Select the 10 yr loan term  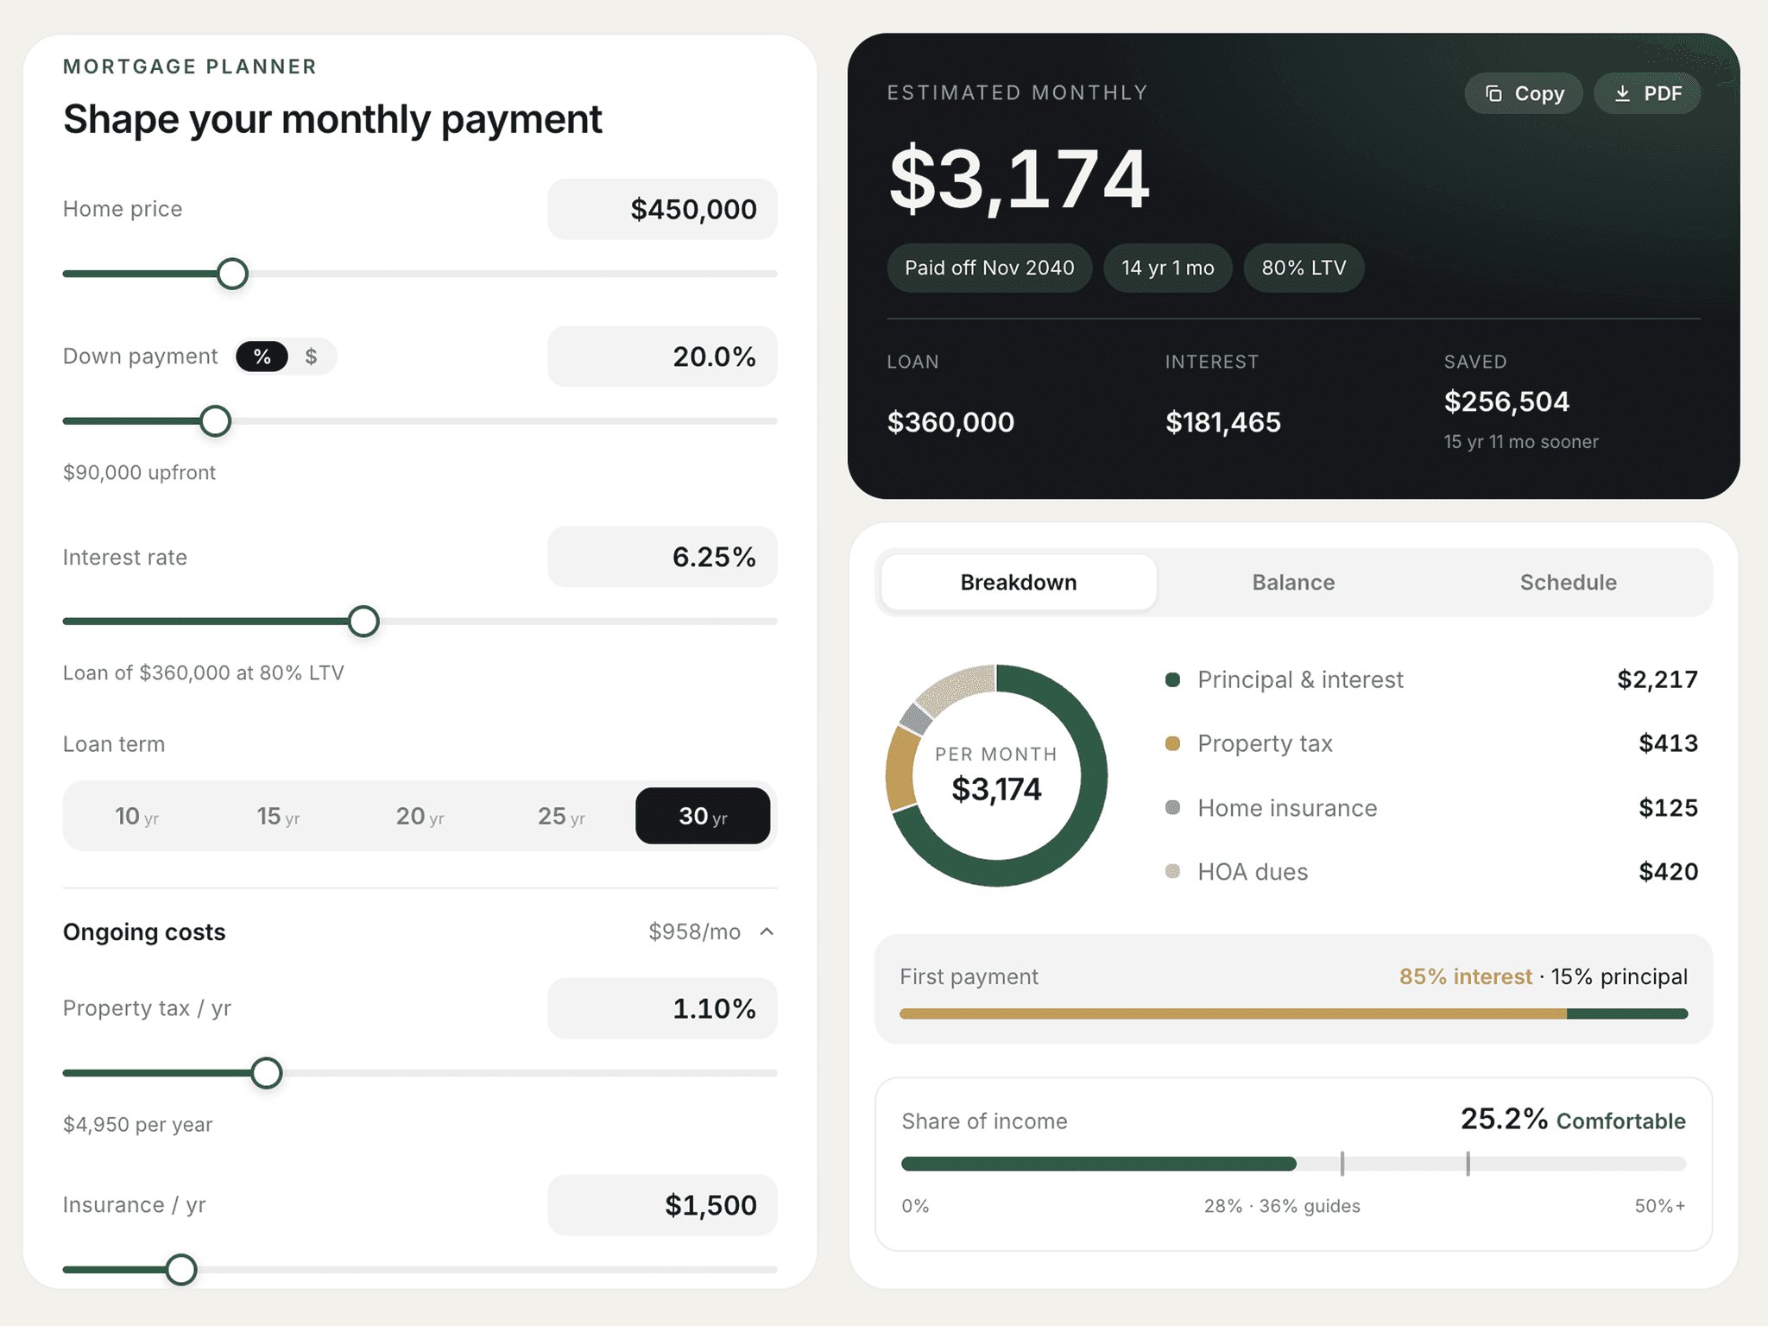(x=137, y=816)
